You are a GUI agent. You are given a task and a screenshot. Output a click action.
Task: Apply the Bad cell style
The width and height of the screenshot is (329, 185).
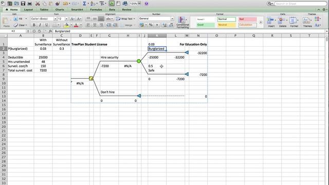coord(247,19)
